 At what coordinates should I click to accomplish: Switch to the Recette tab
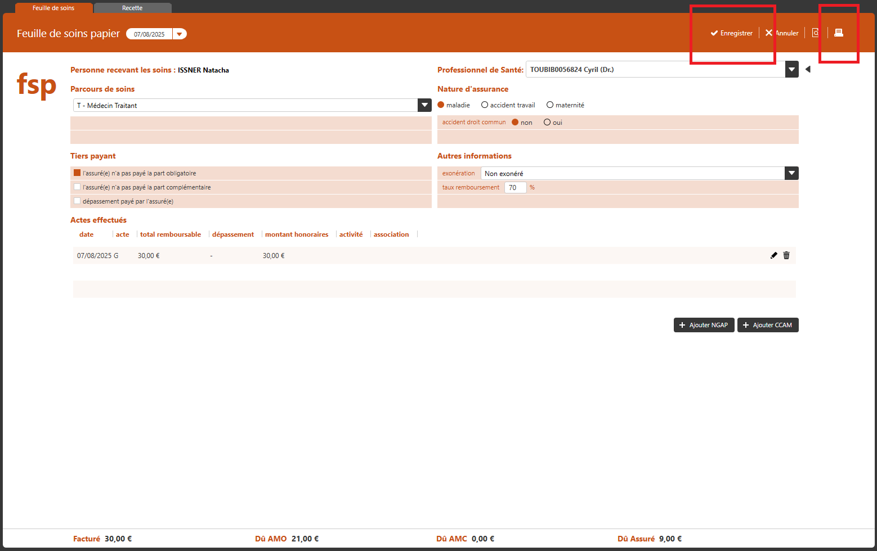click(x=132, y=8)
